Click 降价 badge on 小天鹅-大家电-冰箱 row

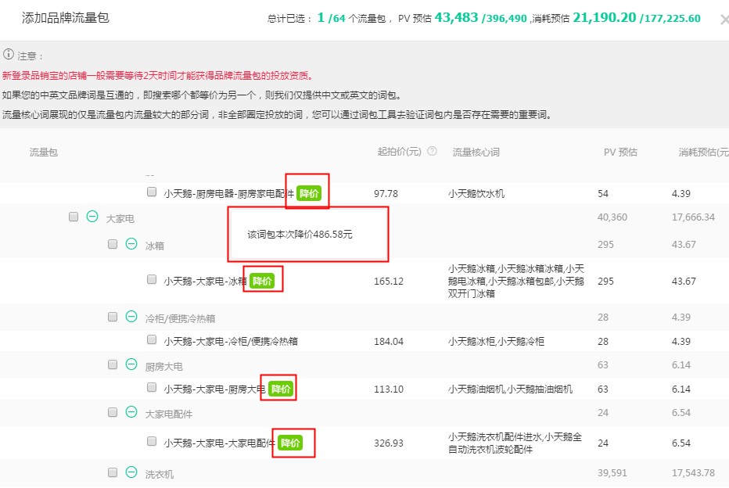point(262,281)
